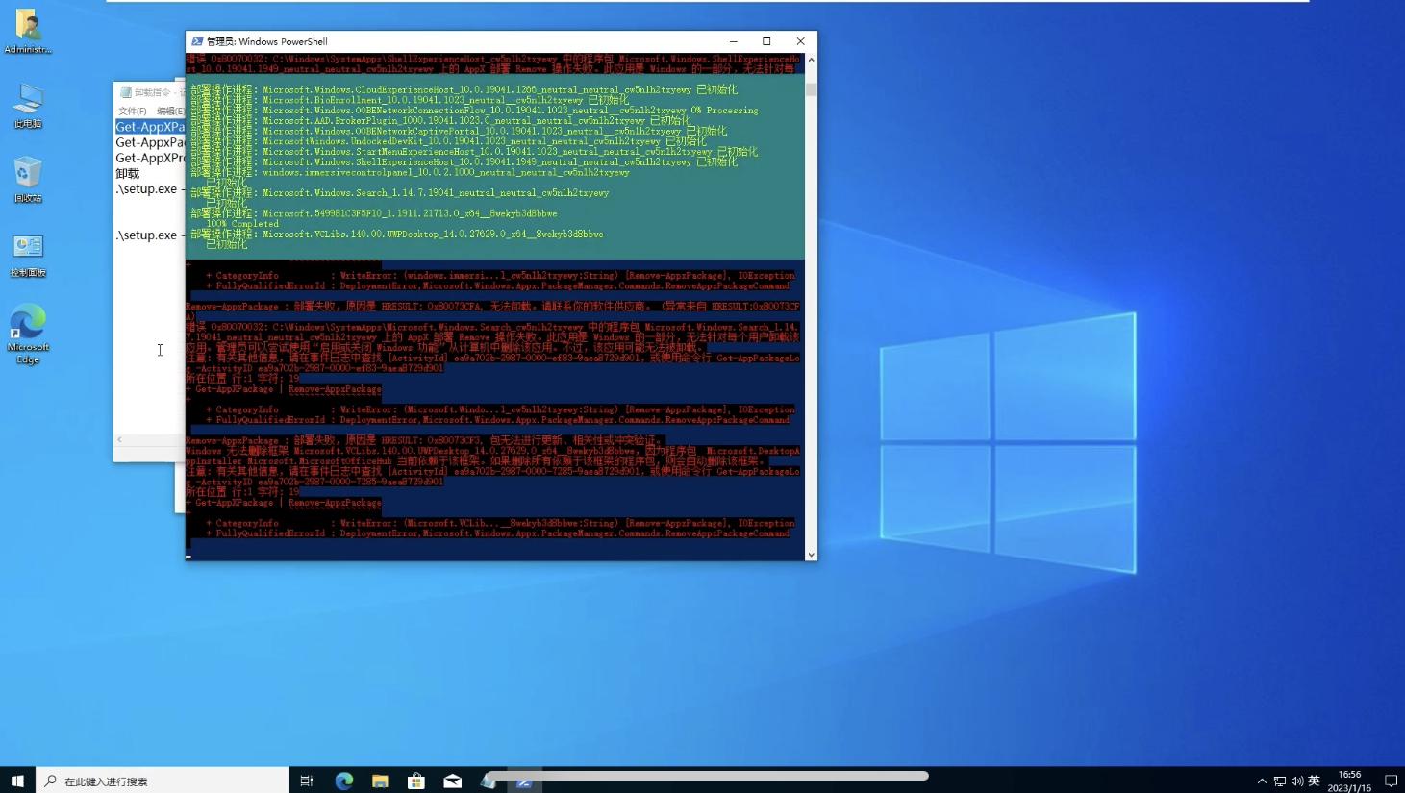This screenshot has width=1405, height=793.
Task: Open Task View on the taskbar
Action: (307, 781)
